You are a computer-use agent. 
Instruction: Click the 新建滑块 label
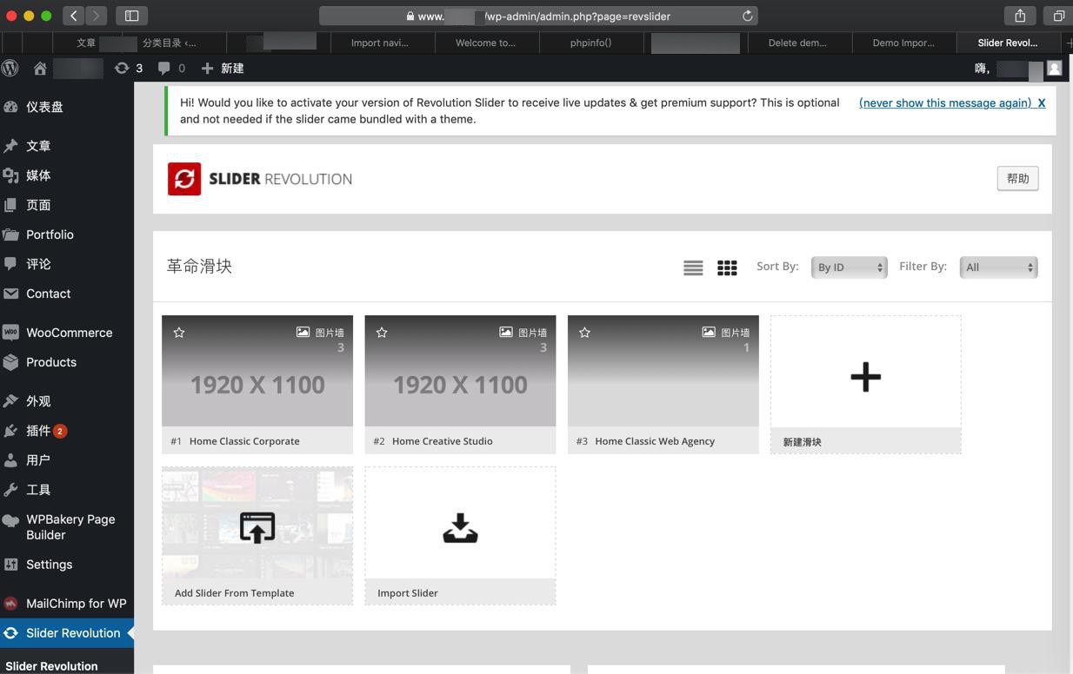tap(802, 442)
